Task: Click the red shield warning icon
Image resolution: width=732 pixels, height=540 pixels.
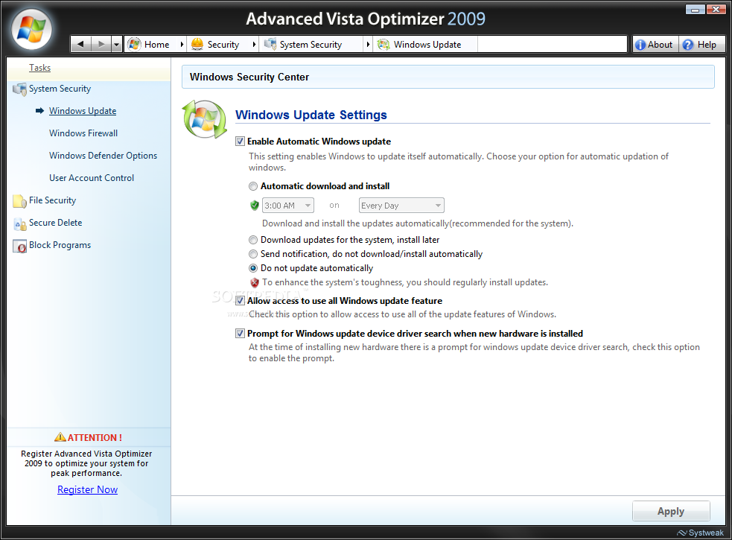Action: click(255, 282)
